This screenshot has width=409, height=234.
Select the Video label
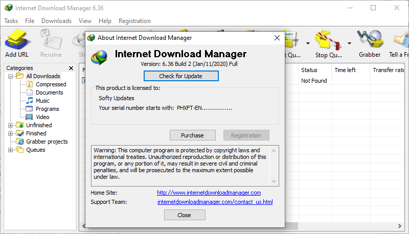[x=42, y=117]
